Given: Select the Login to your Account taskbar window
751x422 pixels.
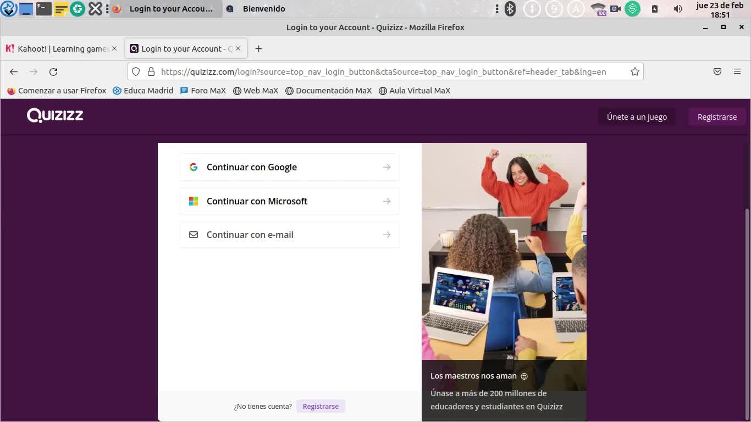Looking at the screenshot, I should coord(165,9).
